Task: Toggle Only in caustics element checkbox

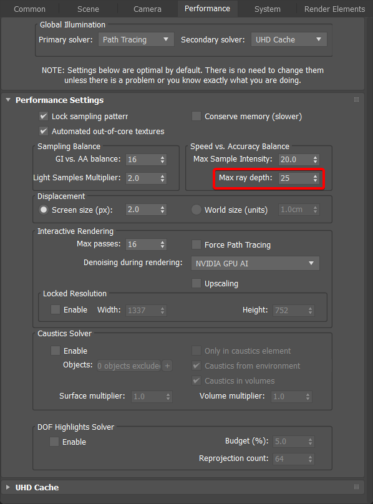Action: click(x=196, y=351)
